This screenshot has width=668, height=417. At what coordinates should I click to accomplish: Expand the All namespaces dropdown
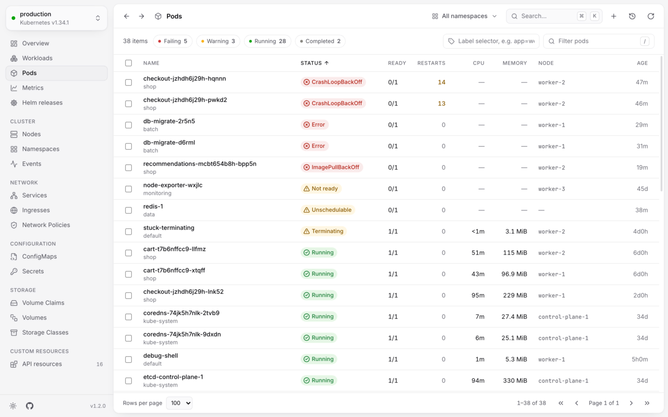(x=464, y=16)
